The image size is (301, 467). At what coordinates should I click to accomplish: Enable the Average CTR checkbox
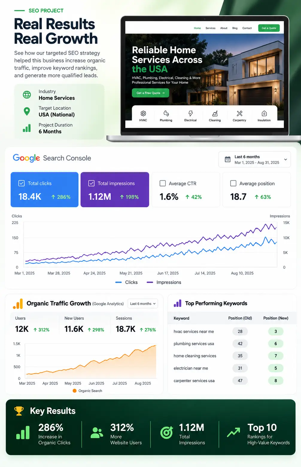(163, 183)
